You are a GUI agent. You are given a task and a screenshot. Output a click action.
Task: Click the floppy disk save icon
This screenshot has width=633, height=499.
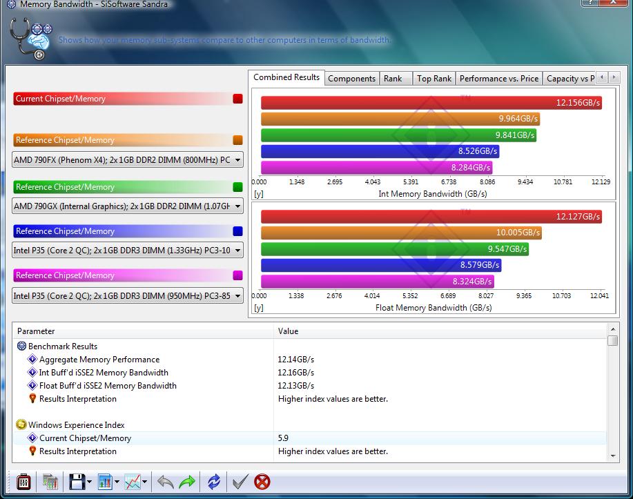(x=77, y=482)
